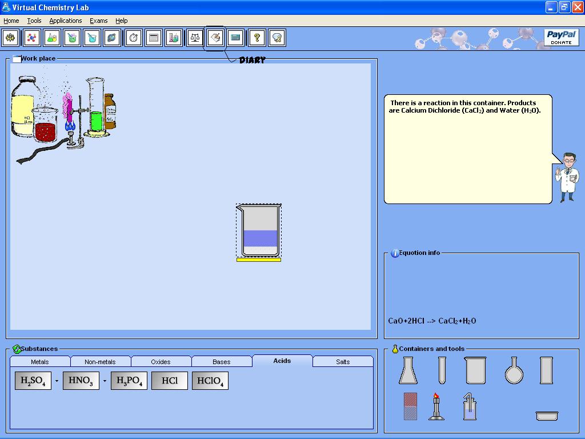
Task: Expand the H2SO4 concentration dropdown arrow
Action: click(57, 381)
